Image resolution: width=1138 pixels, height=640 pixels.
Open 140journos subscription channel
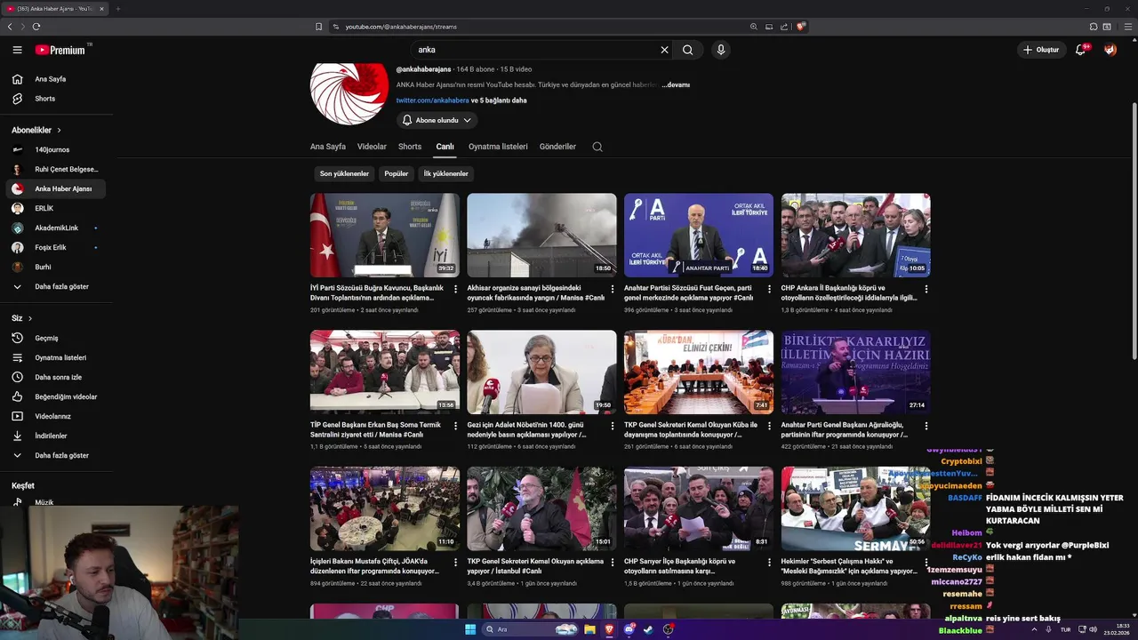(56, 150)
